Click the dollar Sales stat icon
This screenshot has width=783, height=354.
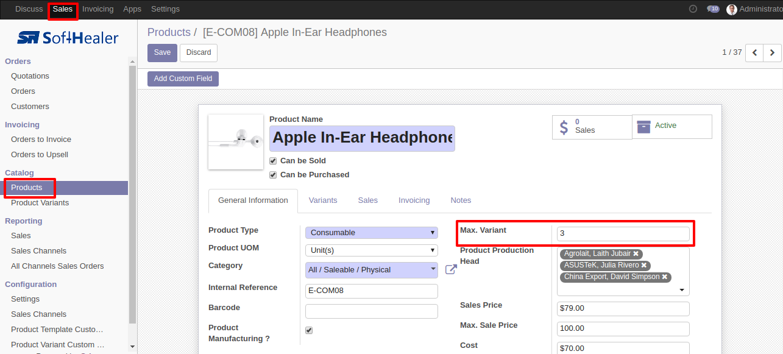pyautogui.click(x=564, y=127)
